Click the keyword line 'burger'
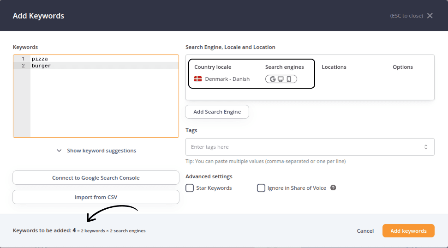This screenshot has height=248, width=448. point(41,66)
